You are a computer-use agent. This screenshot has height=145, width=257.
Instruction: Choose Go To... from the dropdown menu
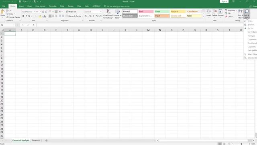coord(250,28)
